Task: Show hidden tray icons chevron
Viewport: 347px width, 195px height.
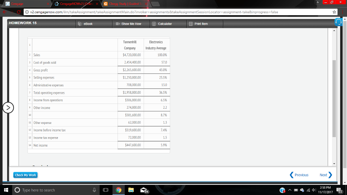Action: click(x=290, y=190)
